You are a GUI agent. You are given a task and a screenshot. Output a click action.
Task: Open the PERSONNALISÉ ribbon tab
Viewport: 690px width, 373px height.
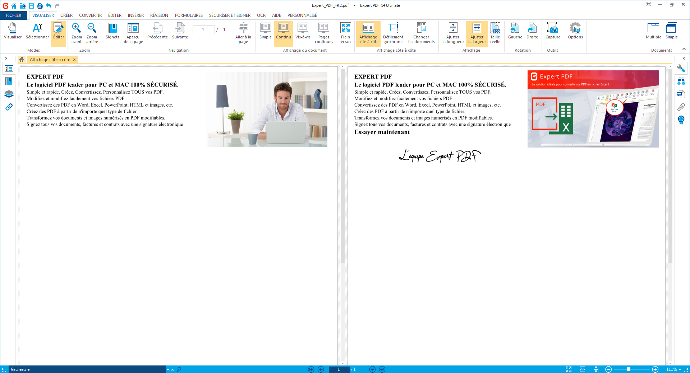(x=302, y=15)
